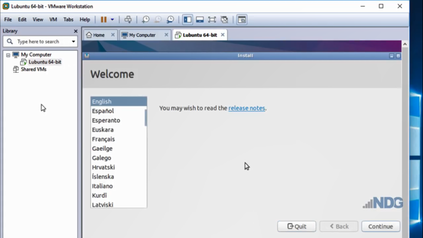Open the VM menu
This screenshot has height=238, width=423.
click(53, 19)
